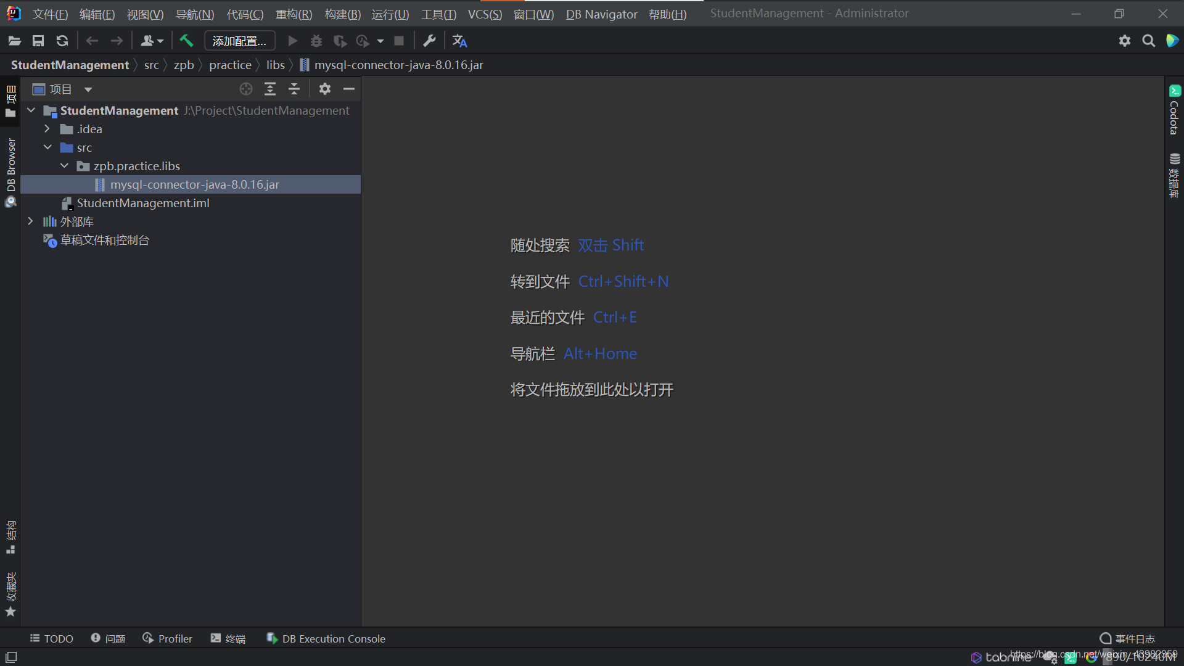Open the DB Navigator menu
Image resolution: width=1184 pixels, height=666 pixels.
(601, 14)
